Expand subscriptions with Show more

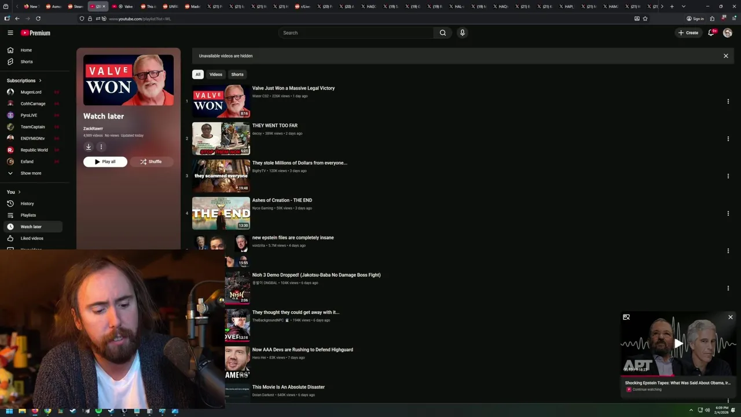pos(32,173)
